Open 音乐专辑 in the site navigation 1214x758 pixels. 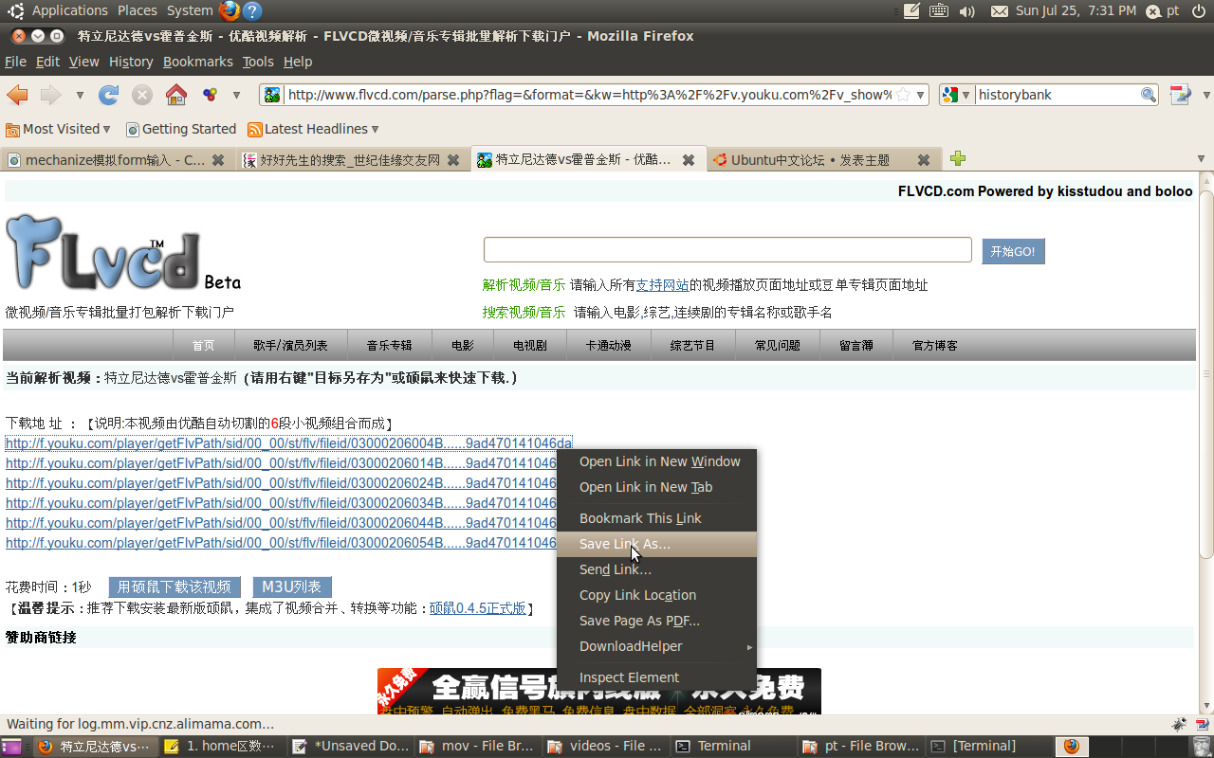(x=389, y=346)
